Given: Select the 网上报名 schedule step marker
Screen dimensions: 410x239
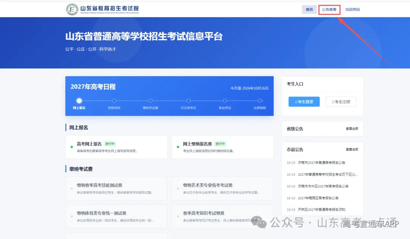Looking at the screenshot, I should pos(79,101).
